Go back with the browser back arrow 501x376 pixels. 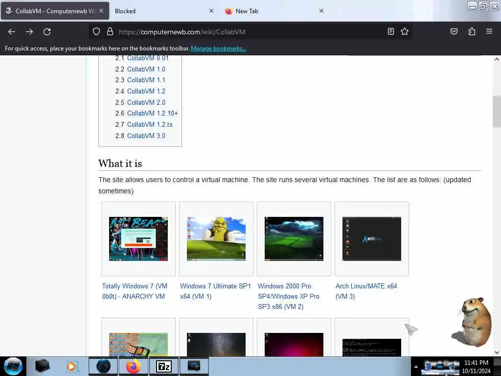click(x=12, y=32)
